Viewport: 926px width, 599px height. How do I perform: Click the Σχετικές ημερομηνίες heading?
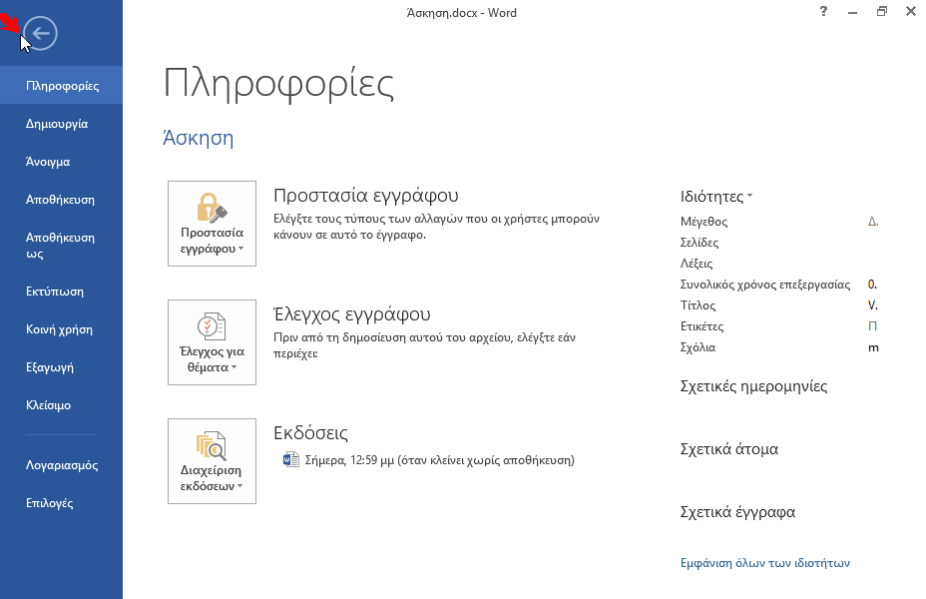tap(753, 386)
